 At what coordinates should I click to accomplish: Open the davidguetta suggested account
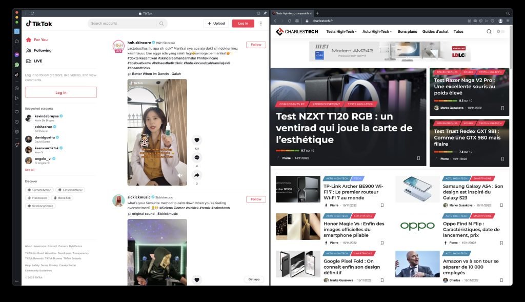click(x=42, y=139)
